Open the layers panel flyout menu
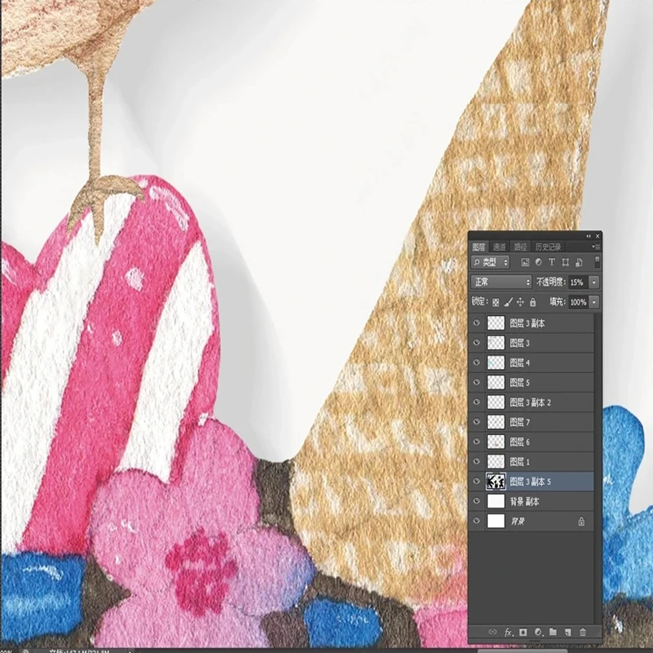653x653 pixels. pyautogui.click(x=597, y=247)
